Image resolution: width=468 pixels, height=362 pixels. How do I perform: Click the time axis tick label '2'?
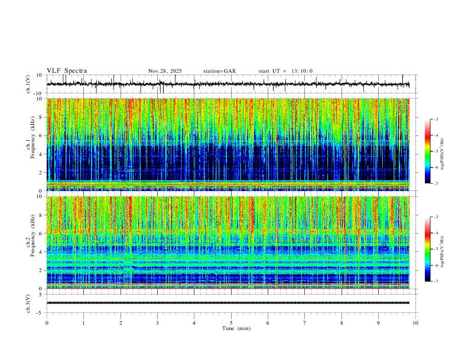point(121,323)
